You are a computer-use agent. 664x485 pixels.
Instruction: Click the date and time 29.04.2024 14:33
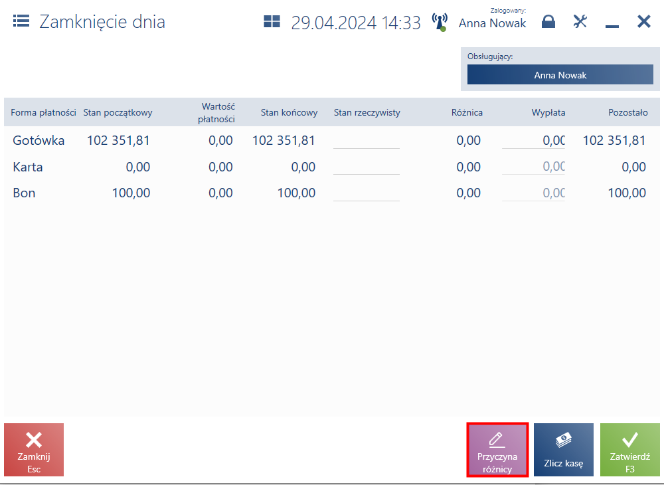coord(356,23)
